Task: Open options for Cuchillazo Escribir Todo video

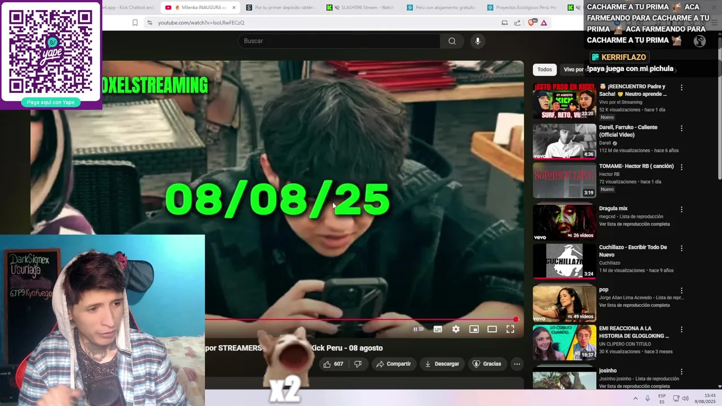Action: click(x=681, y=248)
